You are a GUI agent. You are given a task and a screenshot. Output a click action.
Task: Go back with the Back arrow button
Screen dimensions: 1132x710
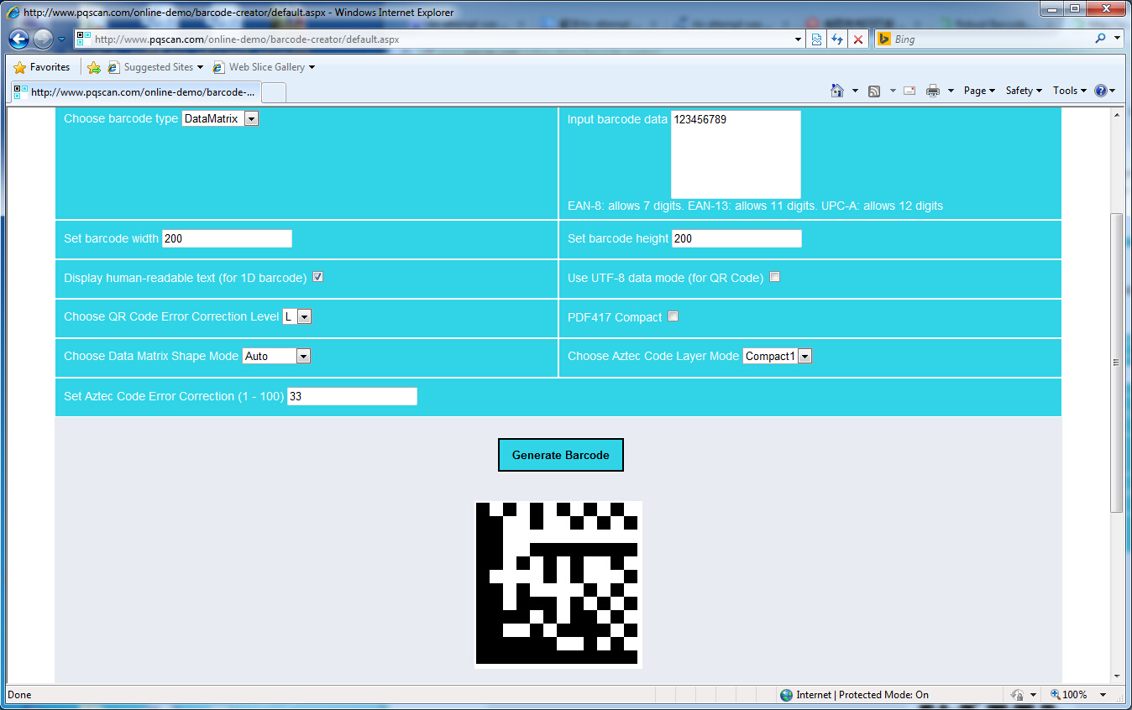19,39
